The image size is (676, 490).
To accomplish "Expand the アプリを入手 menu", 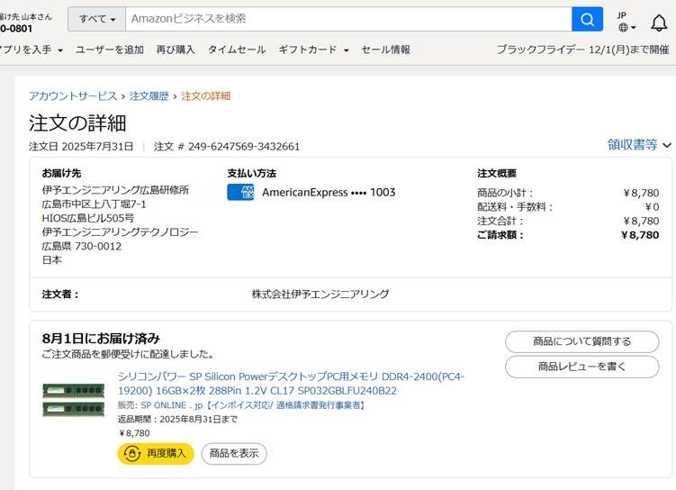I will (31, 50).
